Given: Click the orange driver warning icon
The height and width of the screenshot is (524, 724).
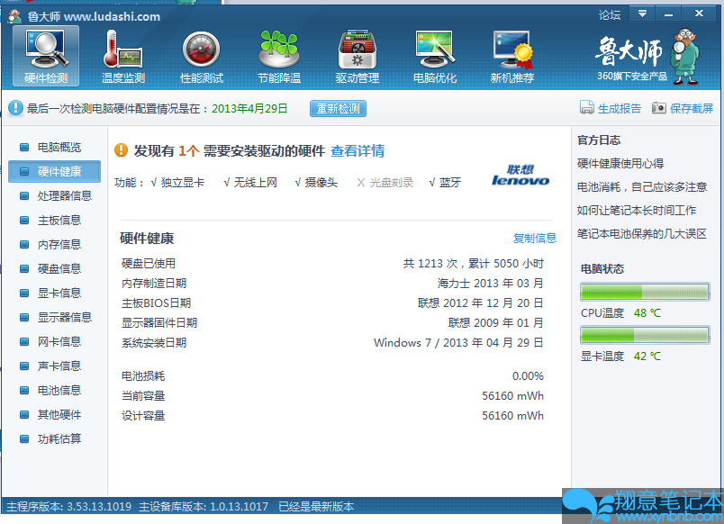Looking at the screenshot, I should click(121, 150).
